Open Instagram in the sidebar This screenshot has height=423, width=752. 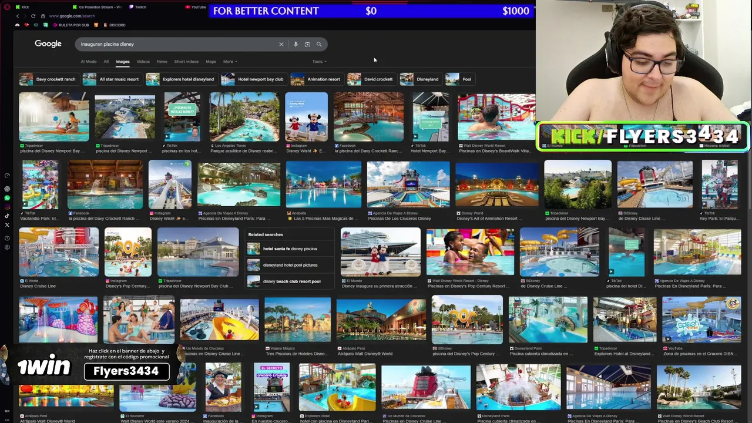coord(7,207)
